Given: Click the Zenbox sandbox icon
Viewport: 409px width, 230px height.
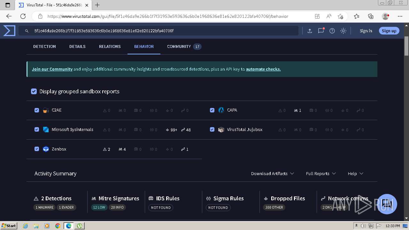Looking at the screenshot, I should (x=46, y=149).
